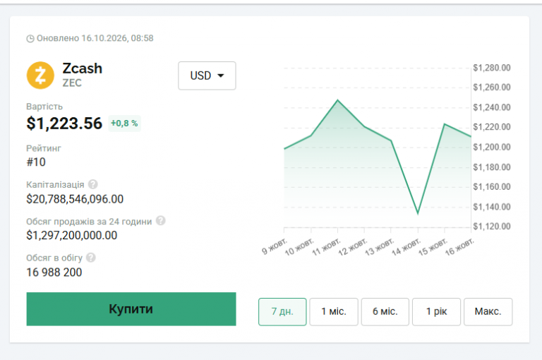Screen dimensions: 542x360
Task: Click the 15 жовт. data point on chart
Action: (x=445, y=124)
